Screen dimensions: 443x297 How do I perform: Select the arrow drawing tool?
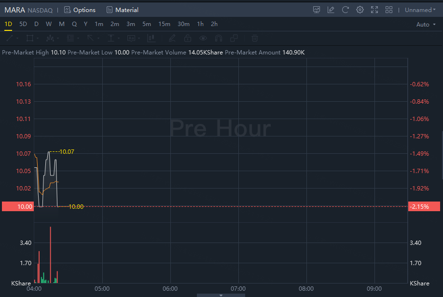coord(90,38)
